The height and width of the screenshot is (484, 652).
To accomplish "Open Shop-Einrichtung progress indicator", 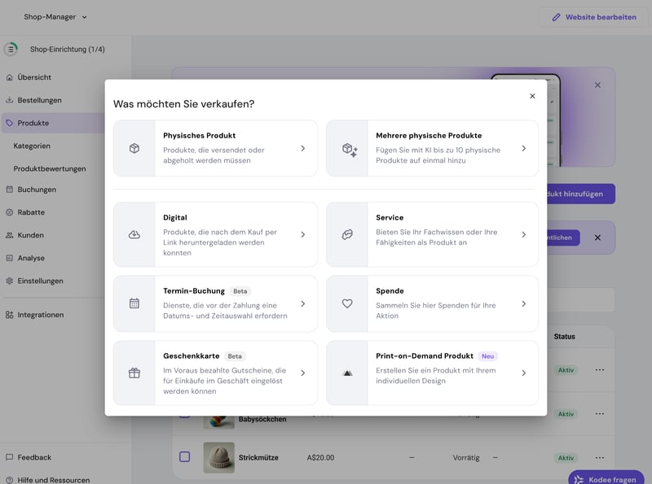I will coord(11,49).
